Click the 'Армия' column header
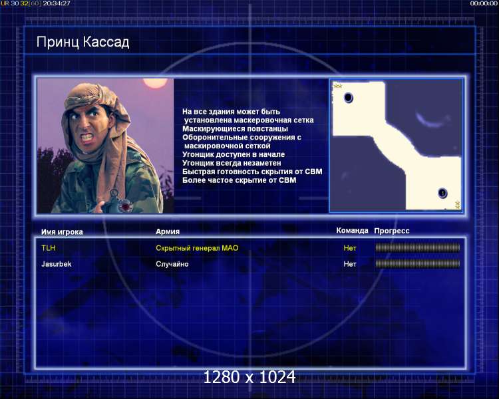This screenshot has height=399, width=499. point(168,231)
